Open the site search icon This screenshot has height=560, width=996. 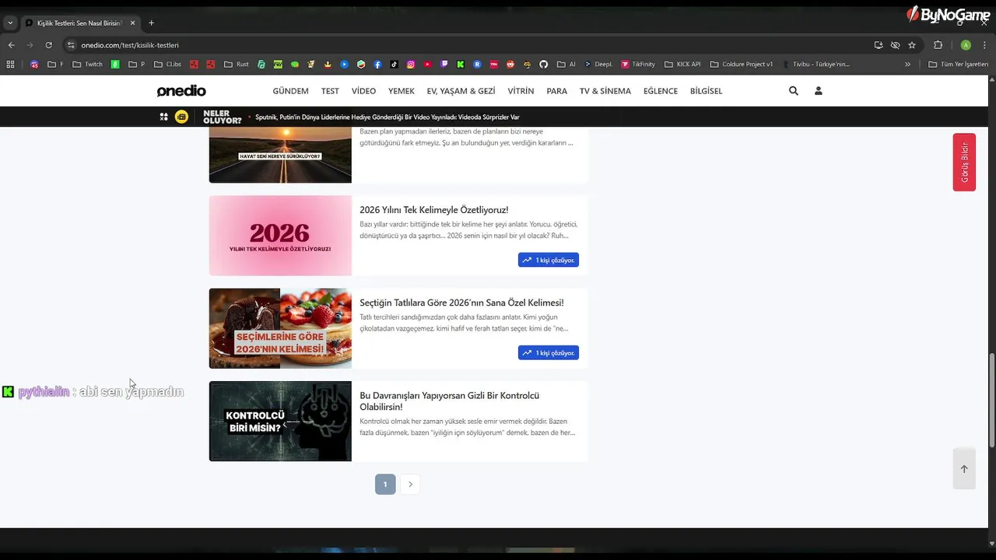(794, 91)
